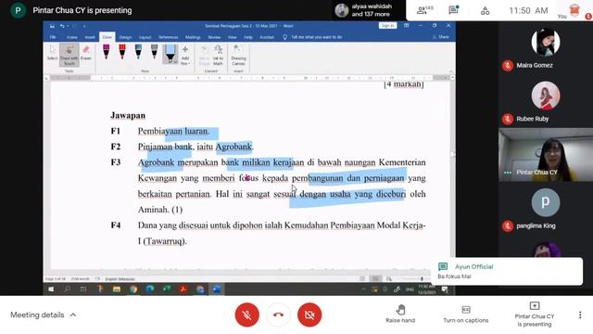
Task: Pick the purple pen
Action: pyautogui.click(x=107, y=52)
